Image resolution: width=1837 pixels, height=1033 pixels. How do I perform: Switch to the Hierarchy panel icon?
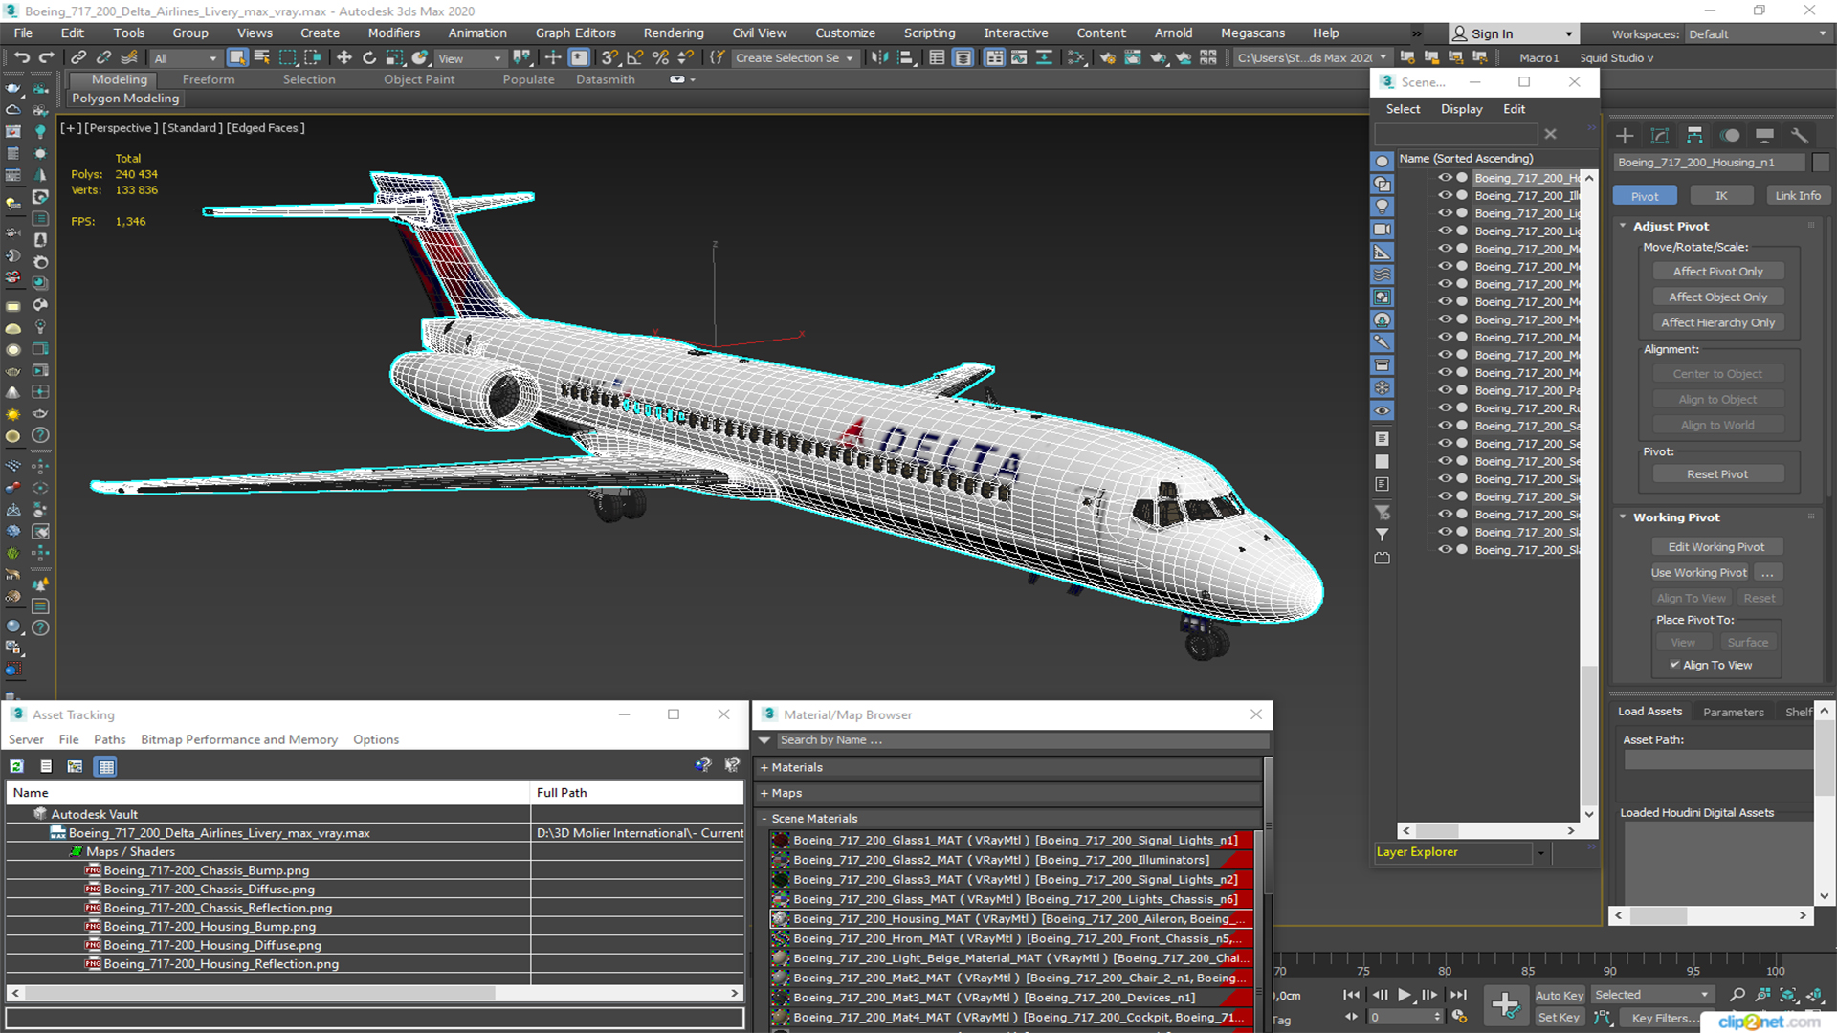tap(1694, 135)
